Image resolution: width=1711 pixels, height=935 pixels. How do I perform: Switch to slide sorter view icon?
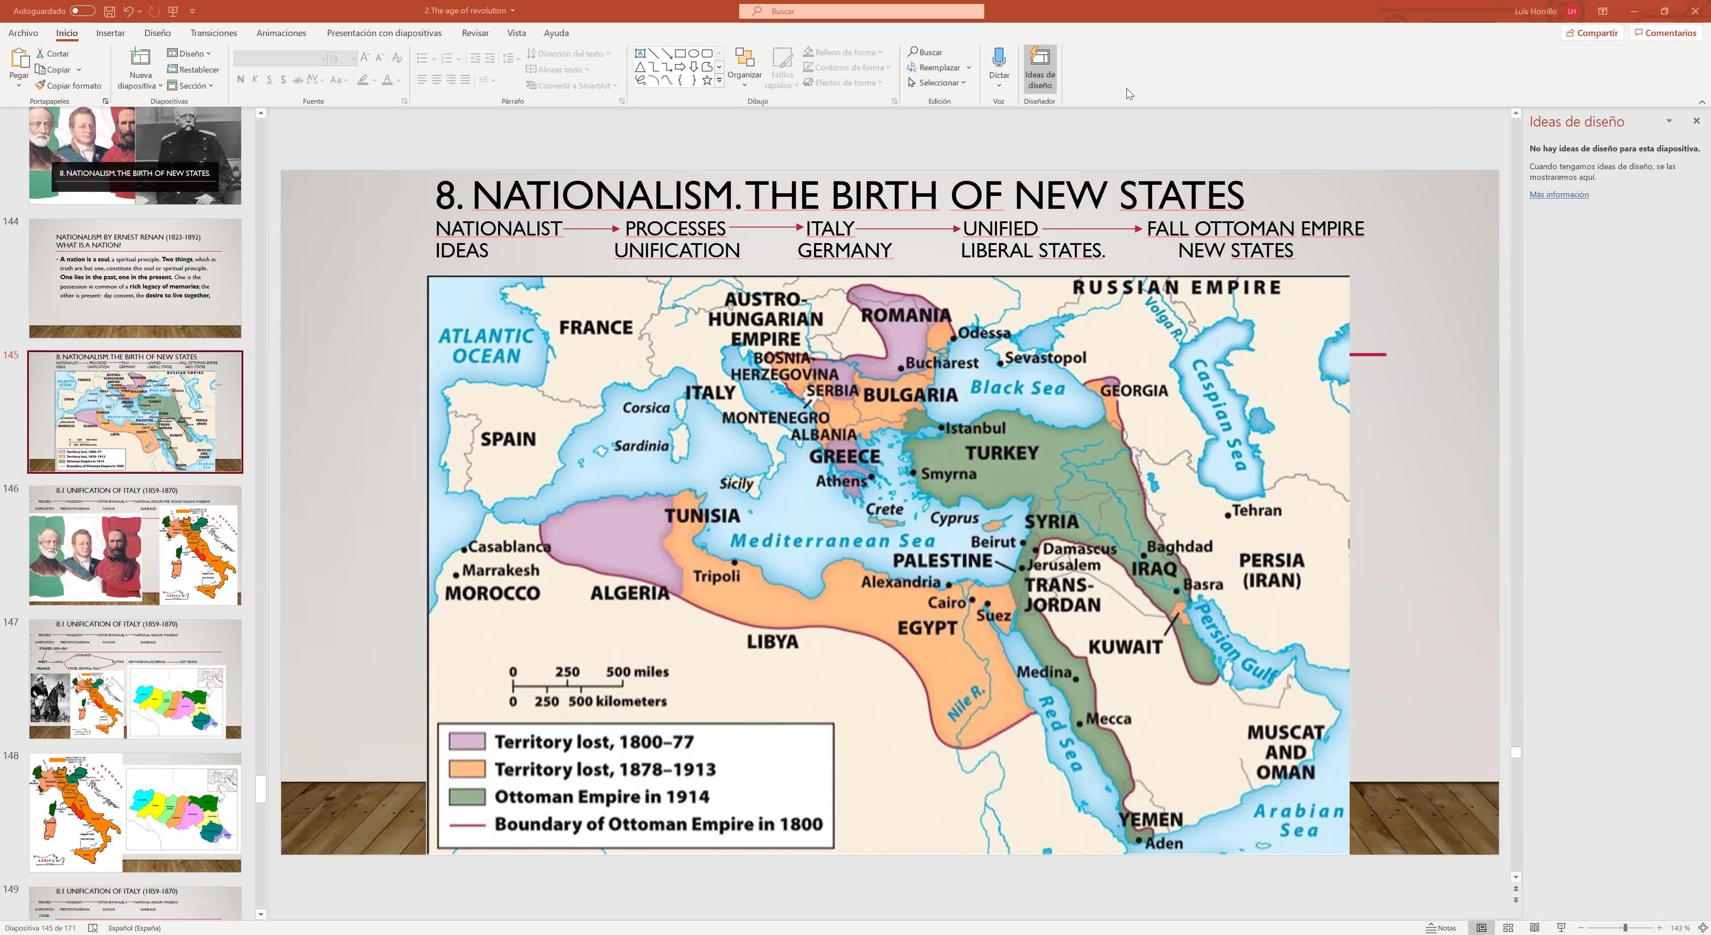(x=1508, y=928)
